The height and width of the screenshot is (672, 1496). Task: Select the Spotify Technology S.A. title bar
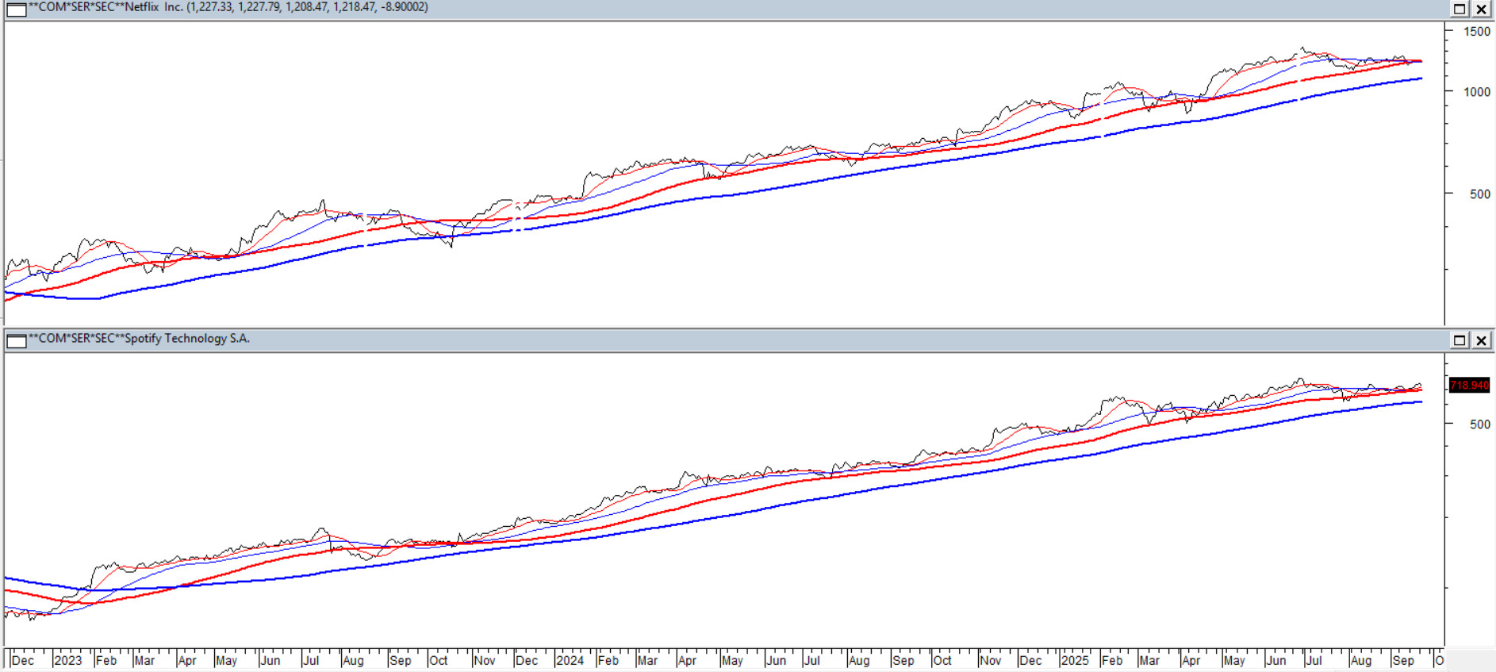[x=714, y=340]
